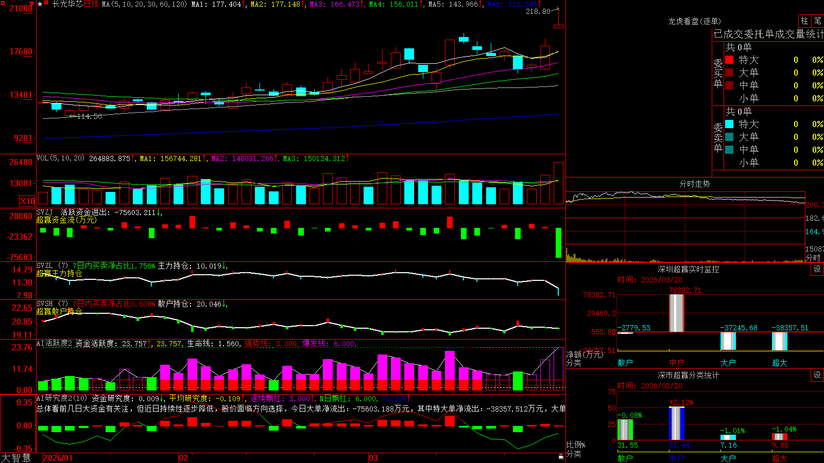Click the 超赢散户持仓 label
The width and height of the screenshot is (824, 463).
coord(59,311)
